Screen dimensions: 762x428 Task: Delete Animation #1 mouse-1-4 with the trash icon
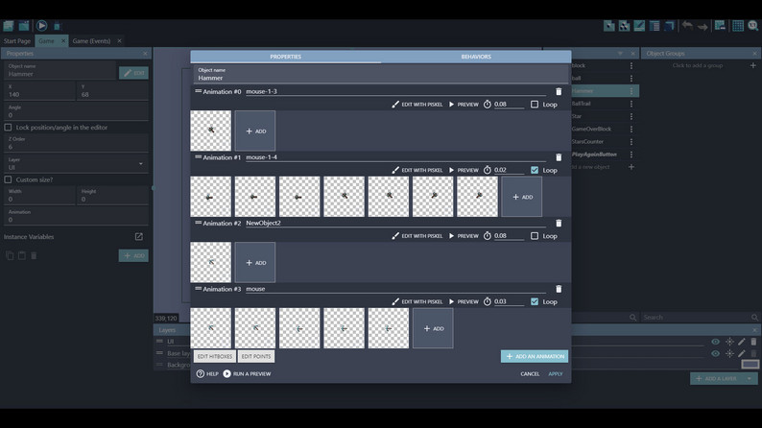pyautogui.click(x=559, y=157)
